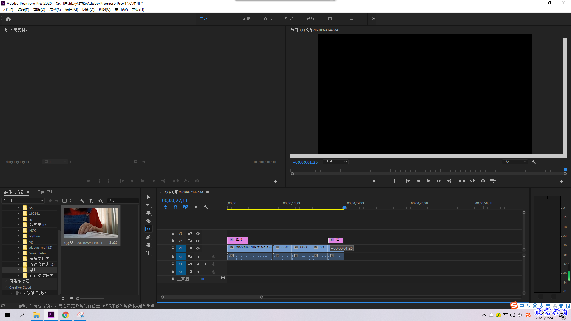Open Premiere Pro in Windows taskbar
The height and width of the screenshot is (321, 571).
51,315
